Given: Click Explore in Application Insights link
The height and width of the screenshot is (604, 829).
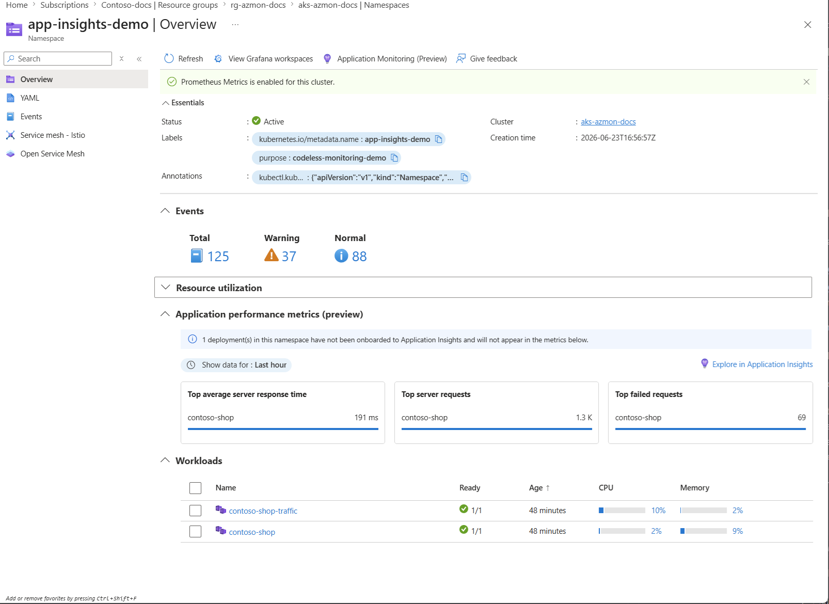Looking at the screenshot, I should [762, 364].
